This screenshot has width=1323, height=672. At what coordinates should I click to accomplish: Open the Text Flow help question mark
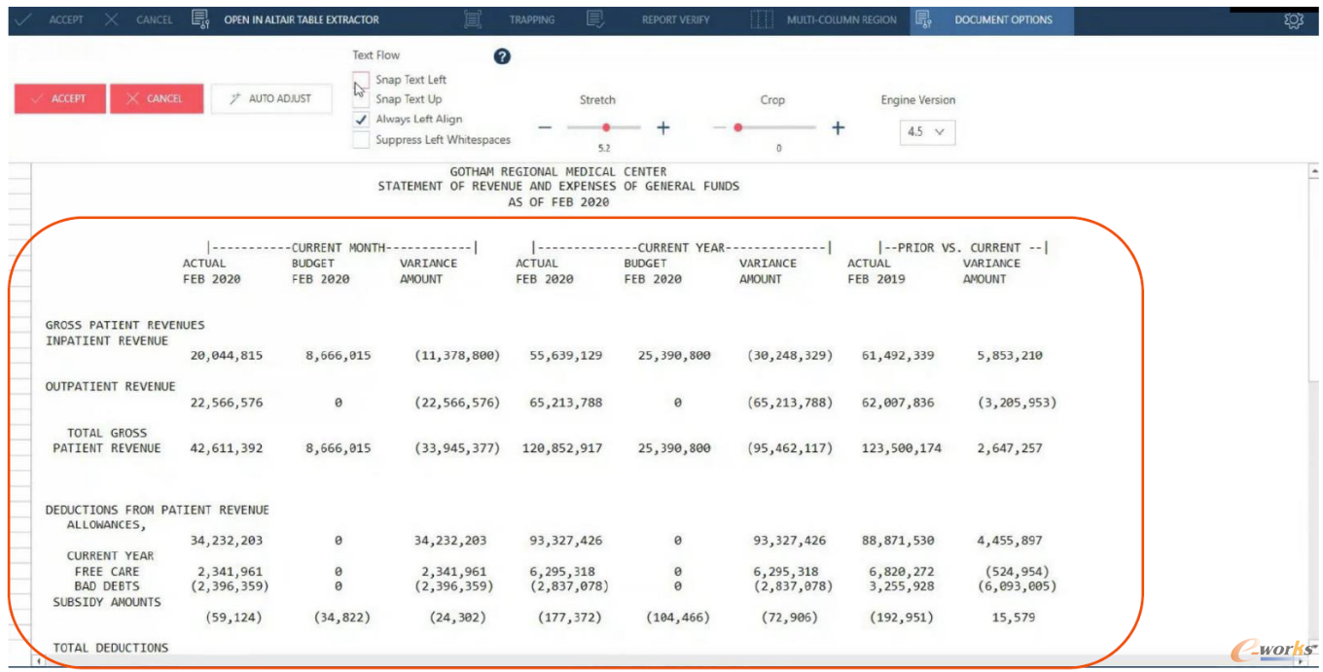point(502,56)
